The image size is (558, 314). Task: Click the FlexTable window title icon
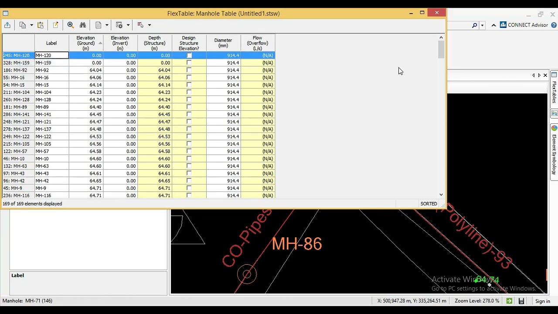[x=6, y=14]
